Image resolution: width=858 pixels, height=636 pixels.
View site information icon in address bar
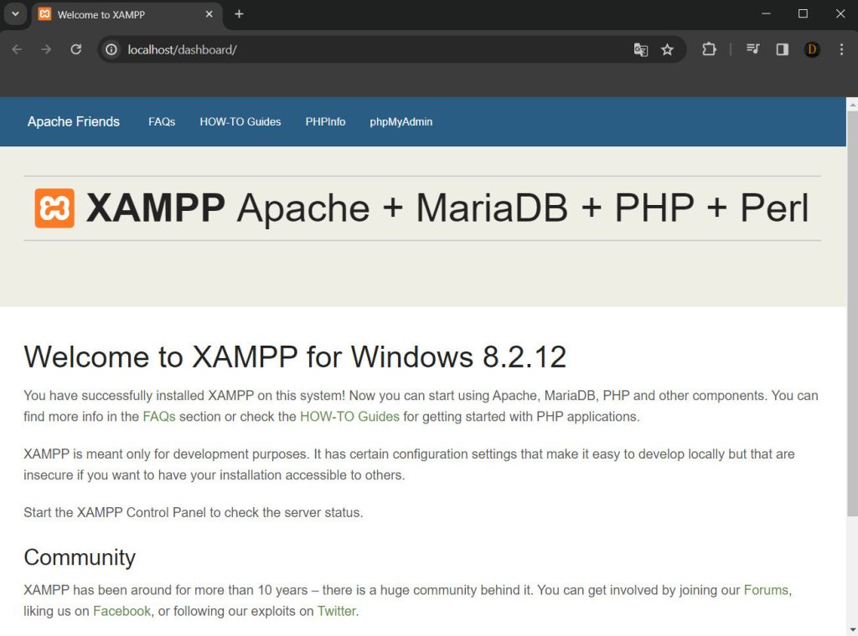point(111,49)
